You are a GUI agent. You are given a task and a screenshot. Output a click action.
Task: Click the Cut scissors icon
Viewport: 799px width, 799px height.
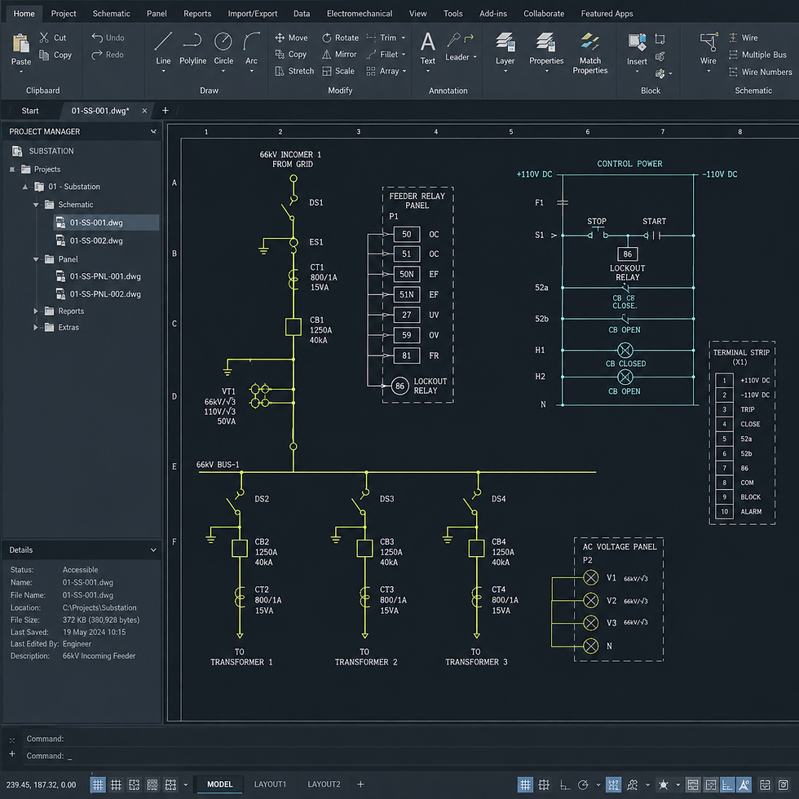coord(44,38)
